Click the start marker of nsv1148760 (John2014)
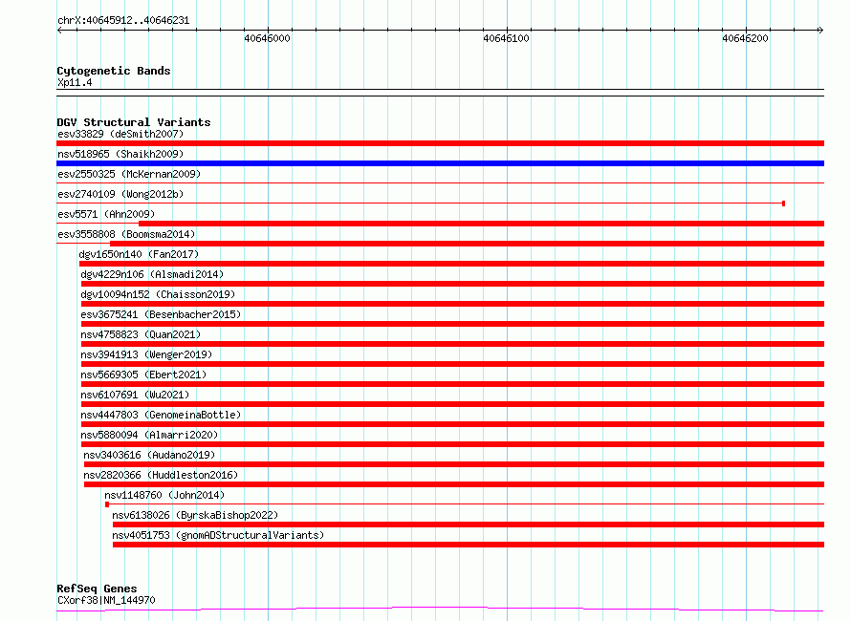This screenshot has width=851, height=621. [x=107, y=504]
